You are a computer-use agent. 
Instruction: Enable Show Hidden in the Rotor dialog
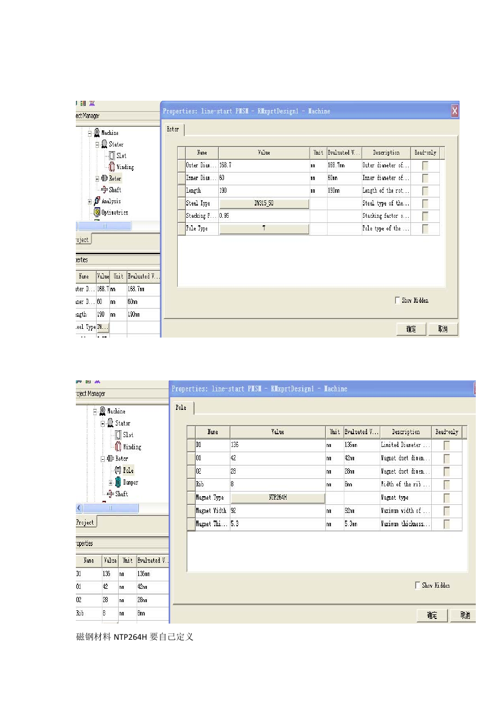coord(397,300)
